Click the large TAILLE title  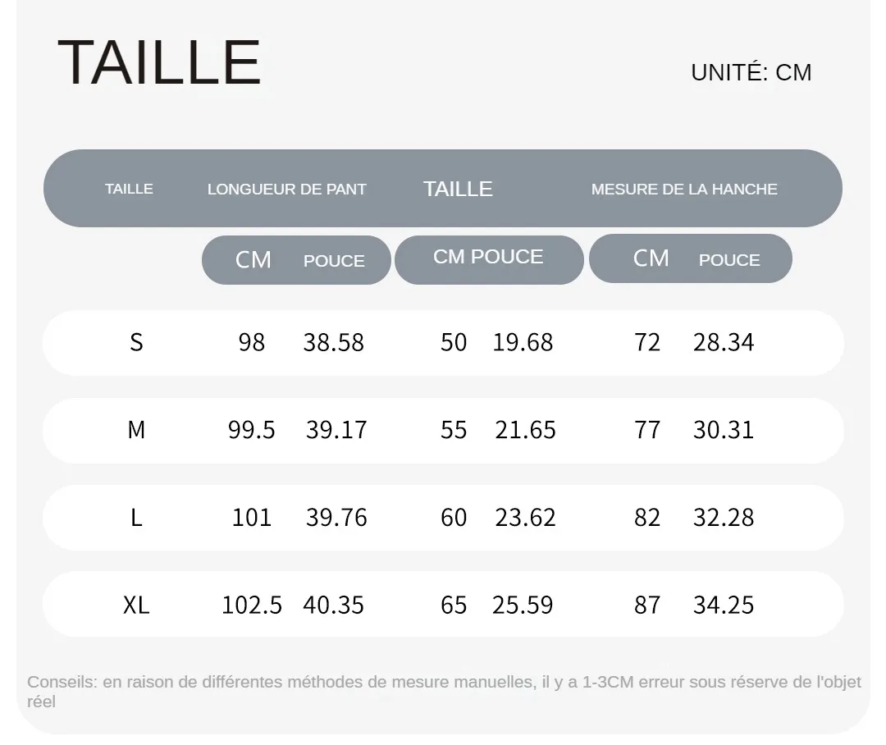point(159,62)
